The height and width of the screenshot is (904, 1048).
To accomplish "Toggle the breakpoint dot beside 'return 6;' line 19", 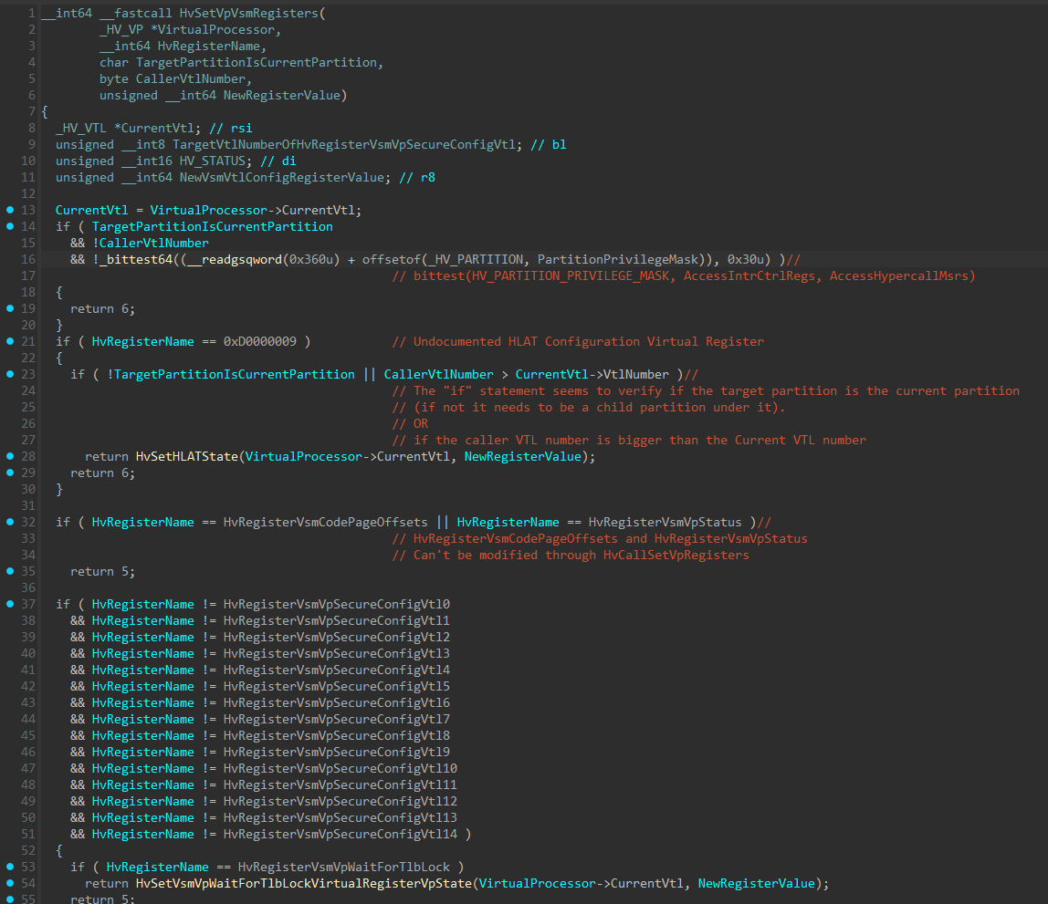I will click(10, 308).
